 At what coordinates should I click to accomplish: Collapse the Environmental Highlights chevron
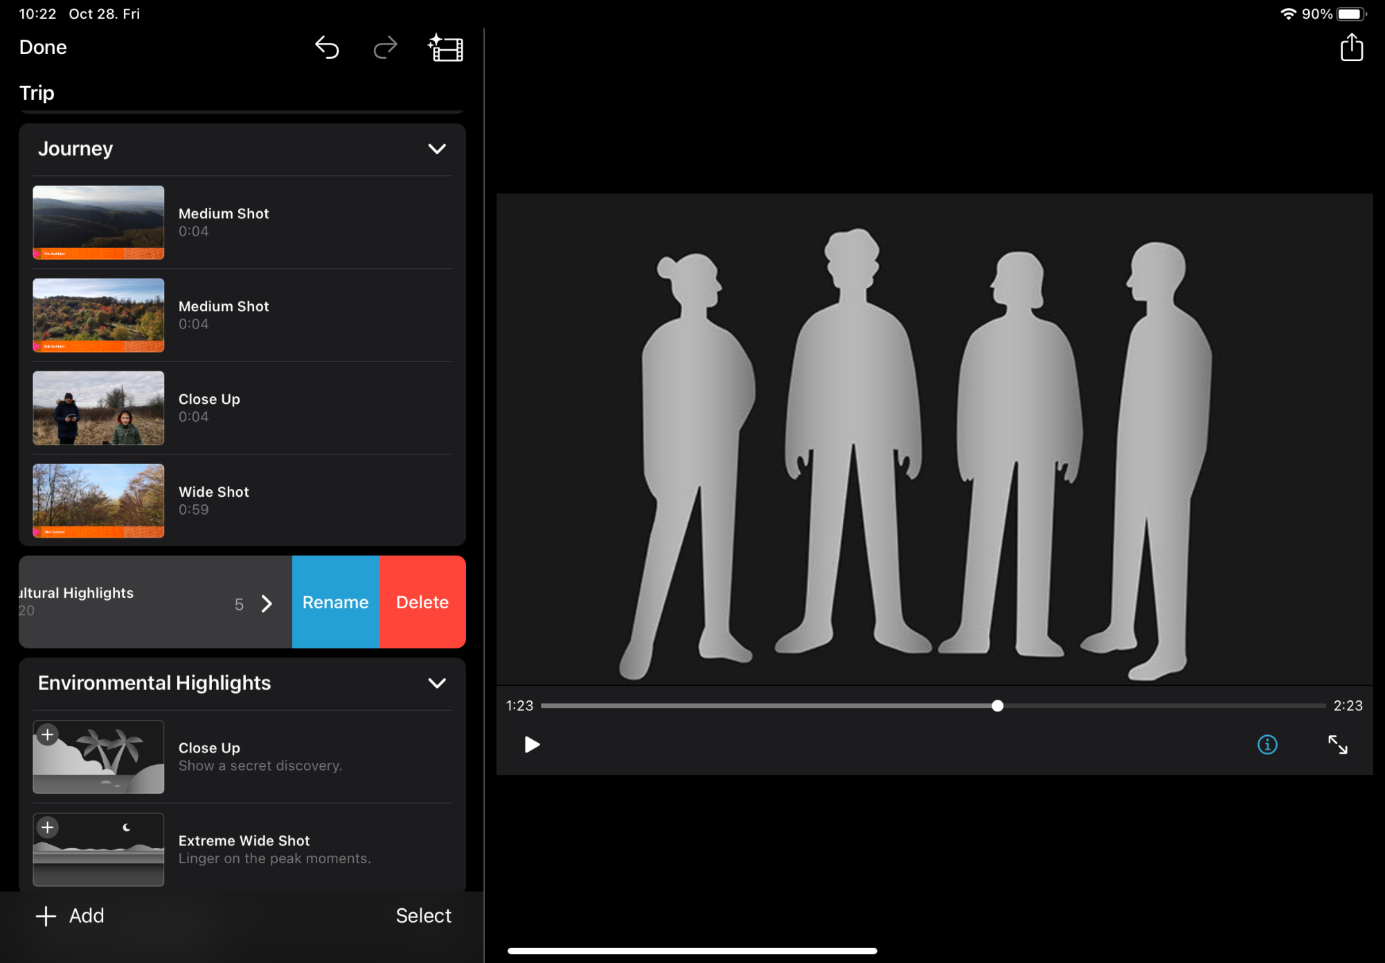437,683
